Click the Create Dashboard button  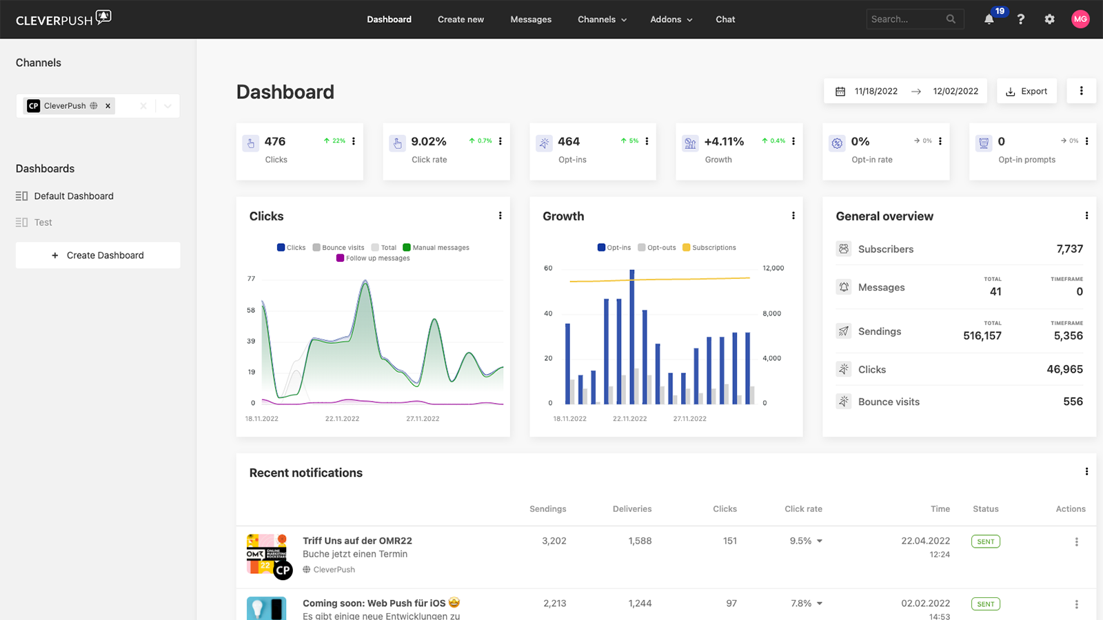tap(97, 255)
